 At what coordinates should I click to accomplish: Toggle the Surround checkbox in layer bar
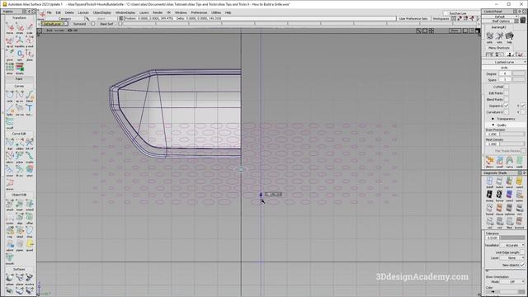point(93,24)
